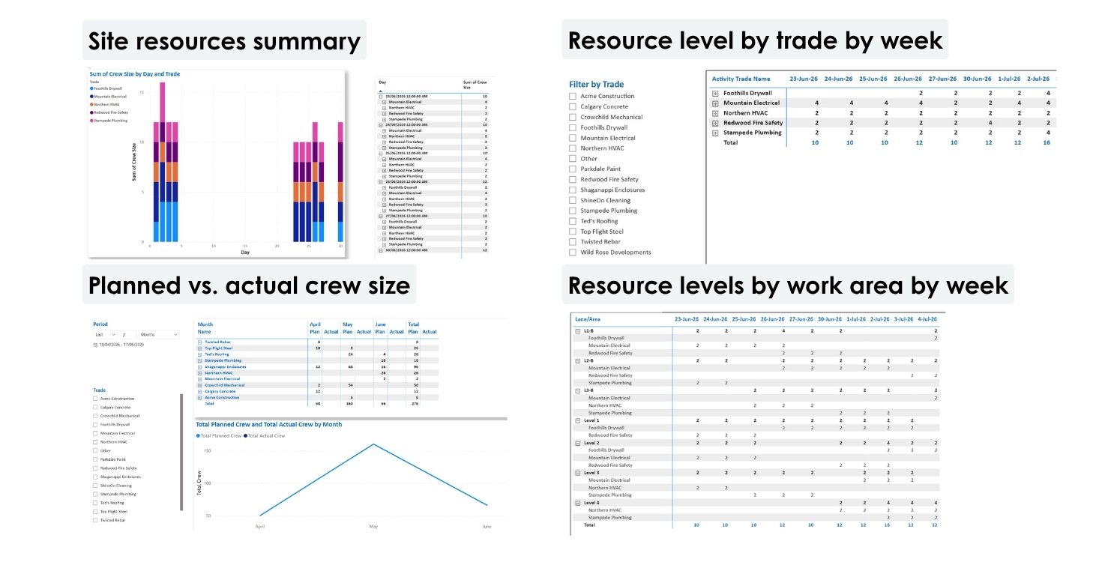
Task: Check ShineOn Cleaning in Filter by Trade list
Action: point(573,200)
